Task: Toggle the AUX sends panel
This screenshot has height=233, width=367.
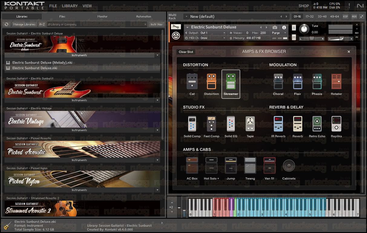Action: tap(354, 16)
